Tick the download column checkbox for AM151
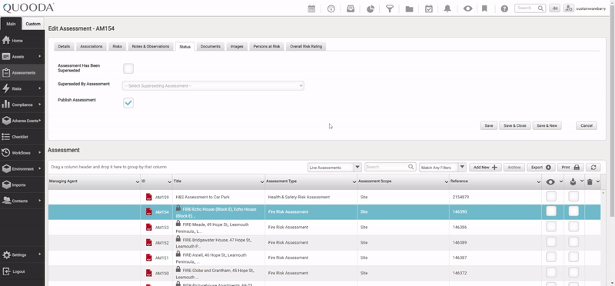 [573, 257]
